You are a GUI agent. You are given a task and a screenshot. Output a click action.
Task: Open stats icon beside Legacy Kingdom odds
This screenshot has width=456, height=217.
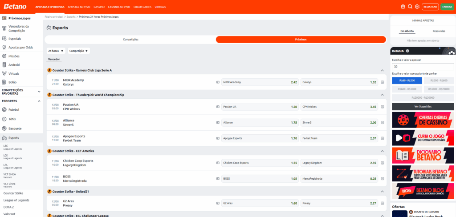point(383,163)
